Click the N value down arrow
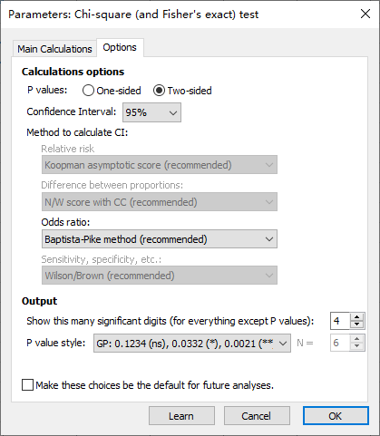The height and width of the screenshot is (436, 380). tap(357, 346)
